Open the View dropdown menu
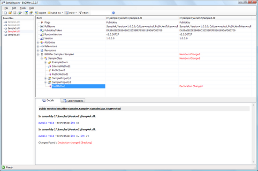 click(x=71, y=13)
